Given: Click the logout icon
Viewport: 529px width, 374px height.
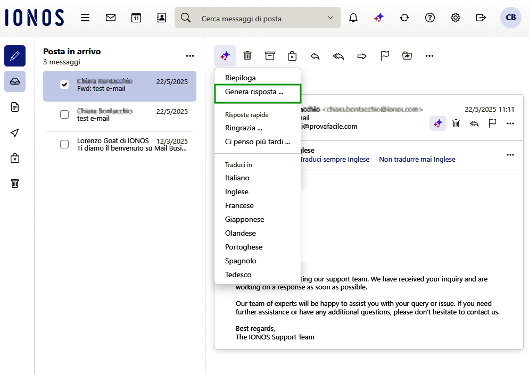Looking at the screenshot, I should click(481, 18).
